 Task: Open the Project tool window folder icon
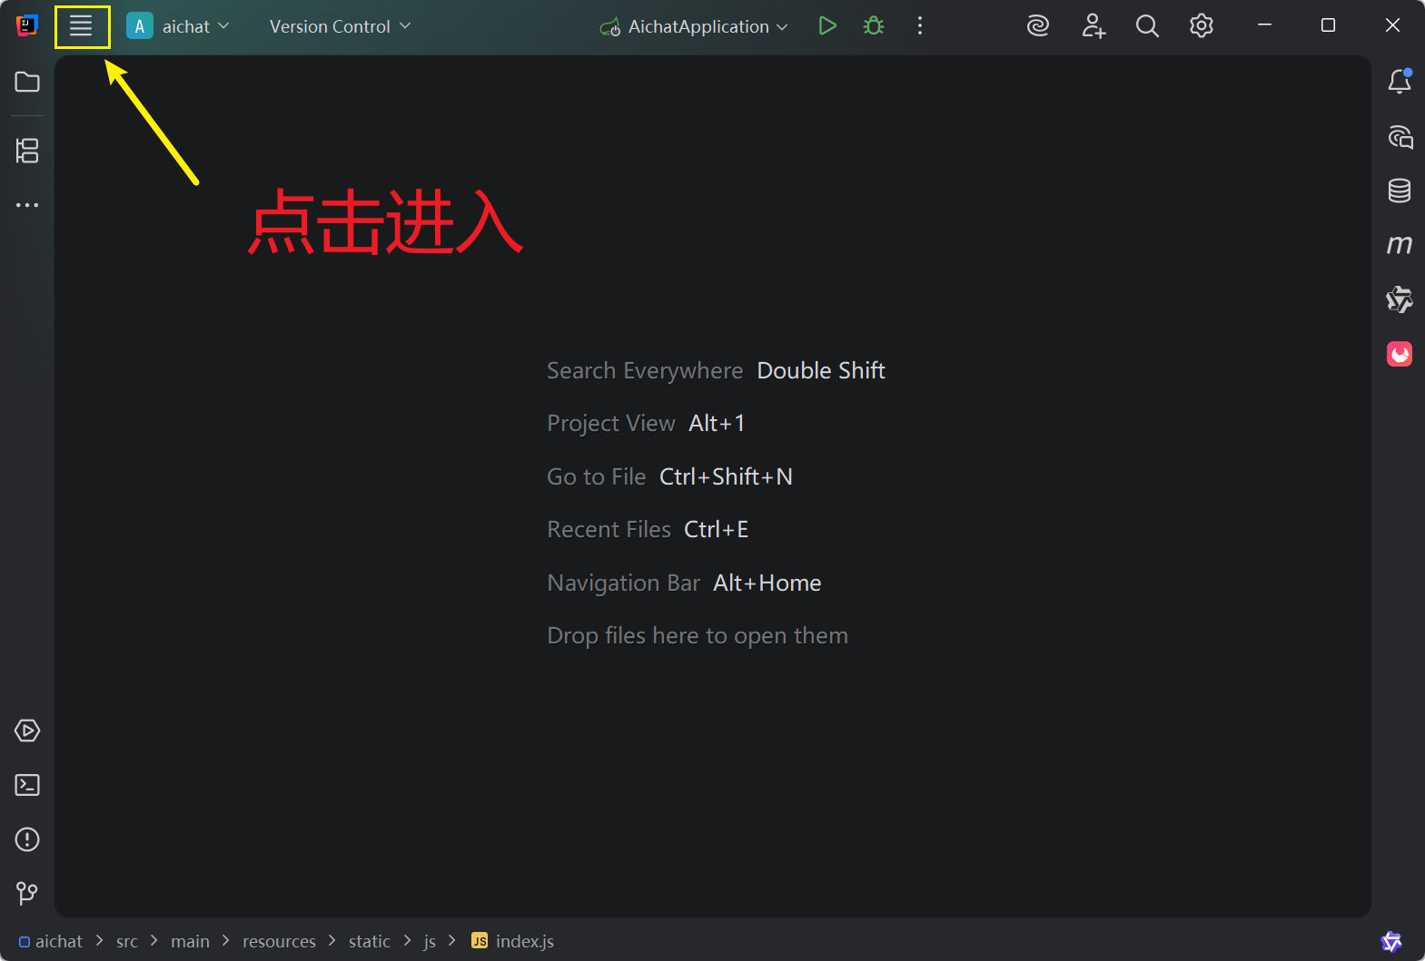tap(27, 82)
